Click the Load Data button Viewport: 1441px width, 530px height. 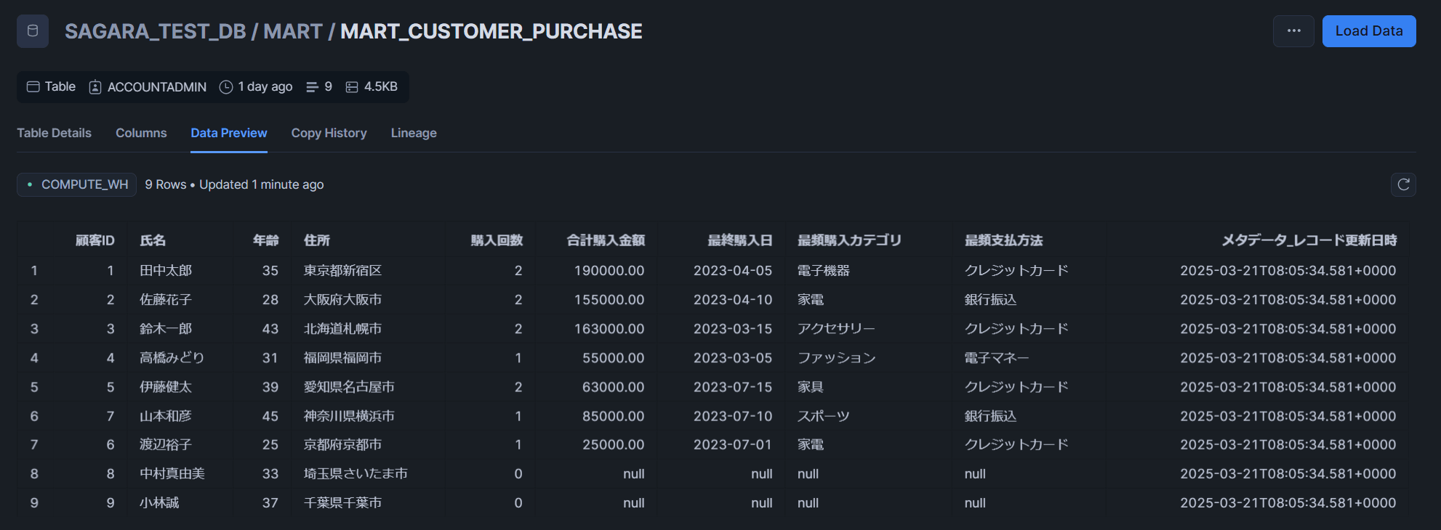pyautogui.click(x=1368, y=31)
